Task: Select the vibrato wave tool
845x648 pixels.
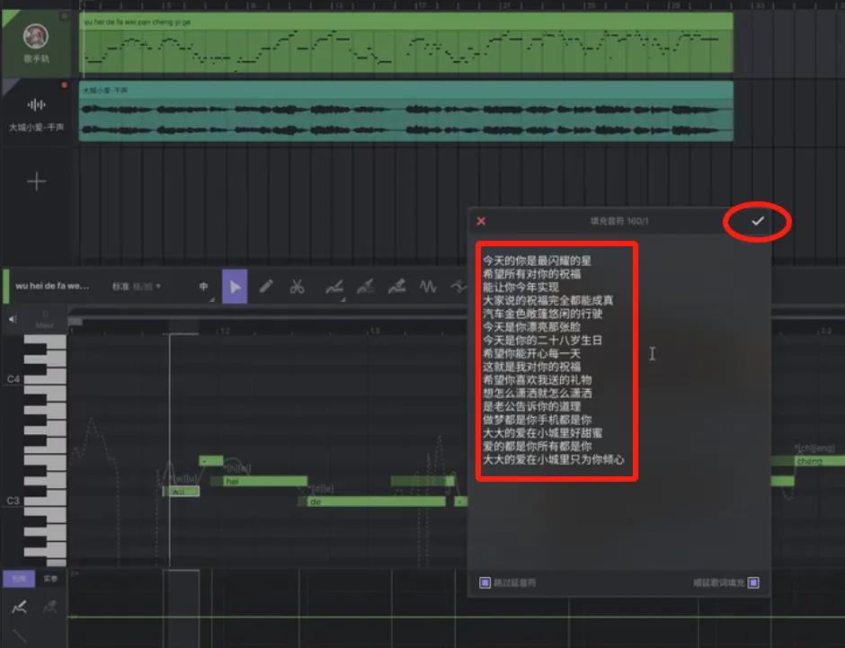Action: [429, 287]
